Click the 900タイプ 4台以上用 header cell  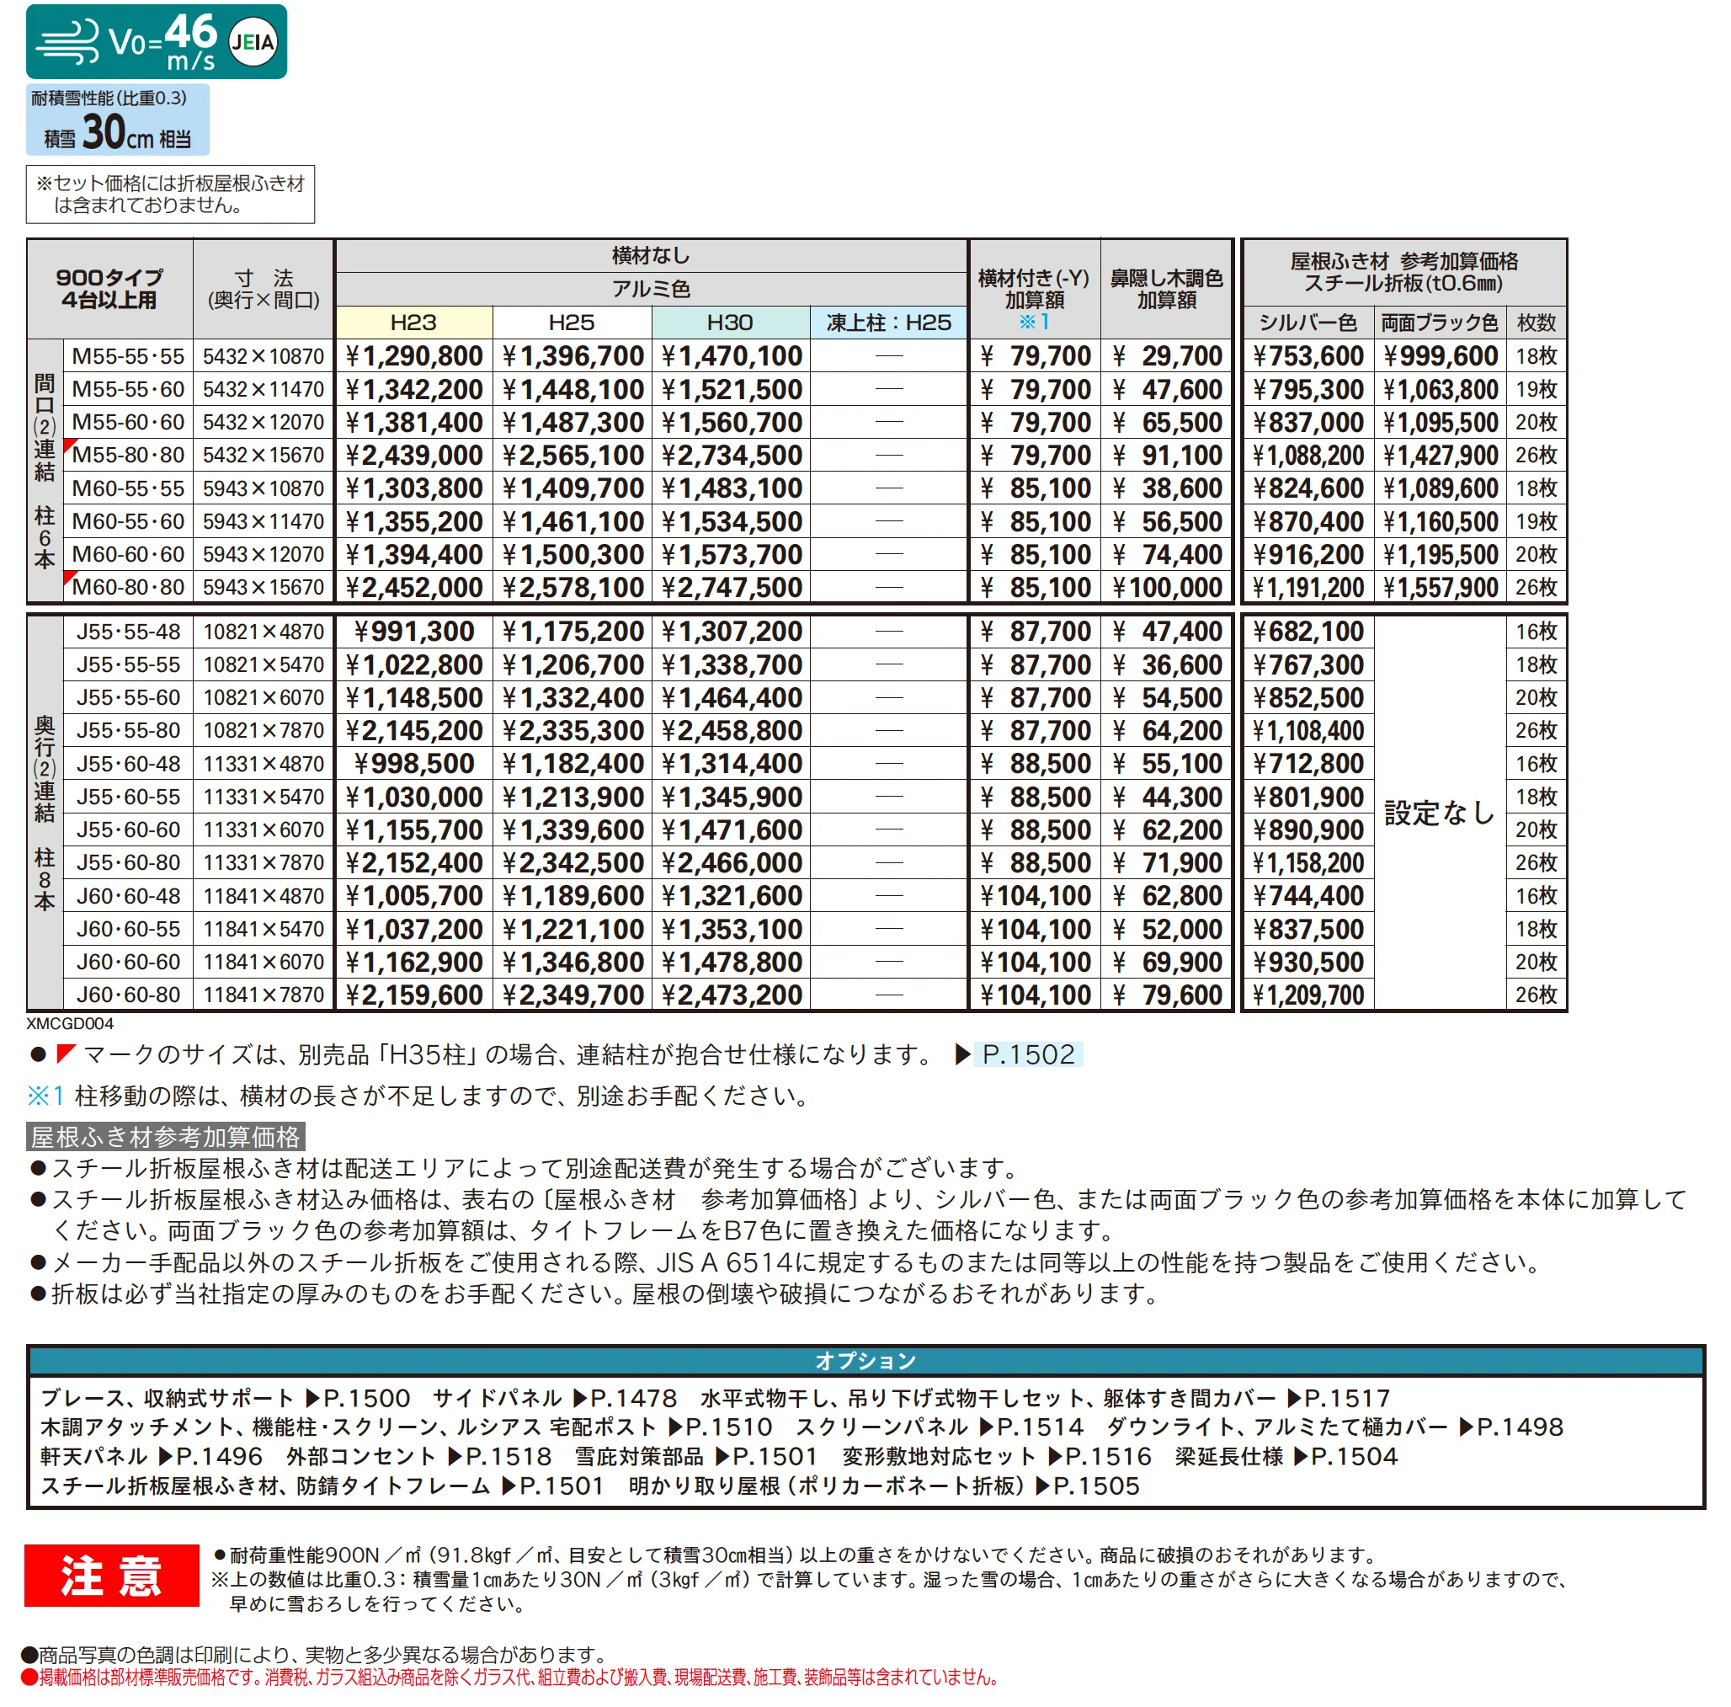coord(109,289)
